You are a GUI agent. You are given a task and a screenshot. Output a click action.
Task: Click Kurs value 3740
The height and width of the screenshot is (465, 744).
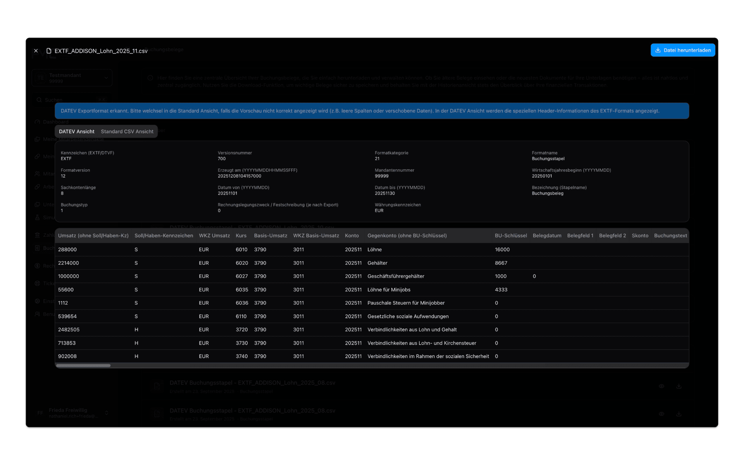tap(242, 356)
